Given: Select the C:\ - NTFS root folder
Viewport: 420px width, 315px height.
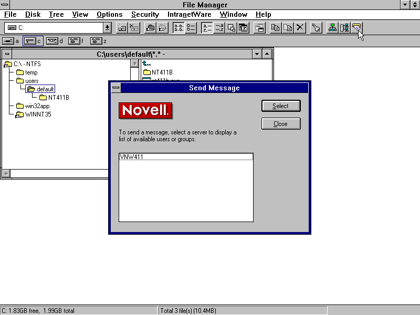Looking at the screenshot, I should point(23,64).
